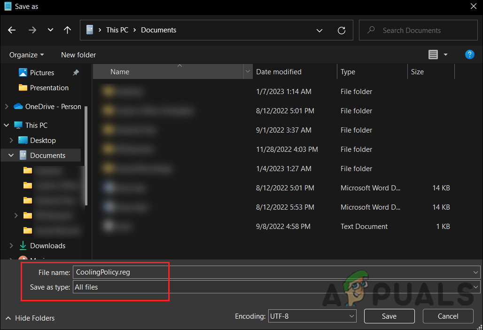Image resolution: width=483 pixels, height=330 pixels.
Task: Open the view layout options icon
Action: [x=433, y=55]
